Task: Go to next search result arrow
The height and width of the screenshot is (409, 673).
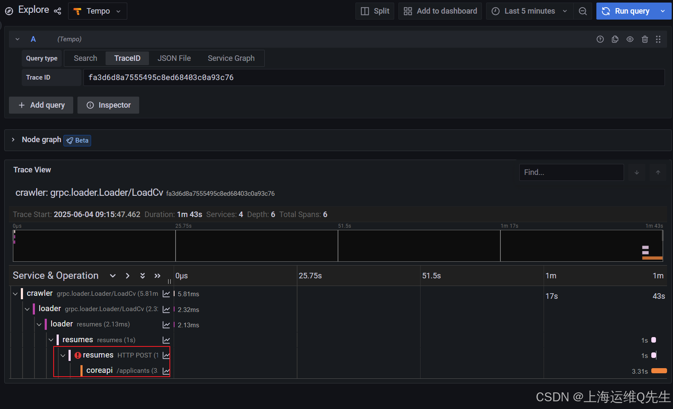Action: [637, 172]
